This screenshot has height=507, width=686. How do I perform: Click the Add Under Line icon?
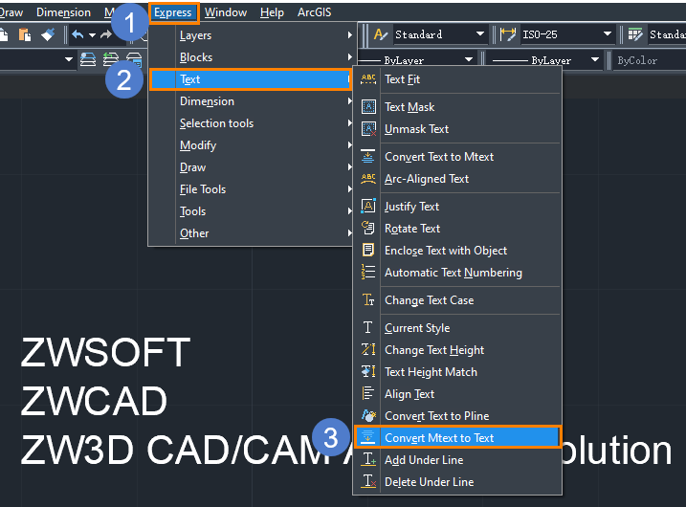tap(368, 459)
